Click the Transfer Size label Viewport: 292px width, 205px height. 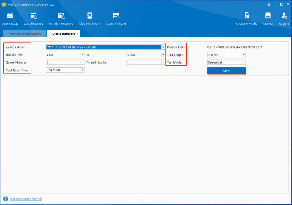click(15, 55)
